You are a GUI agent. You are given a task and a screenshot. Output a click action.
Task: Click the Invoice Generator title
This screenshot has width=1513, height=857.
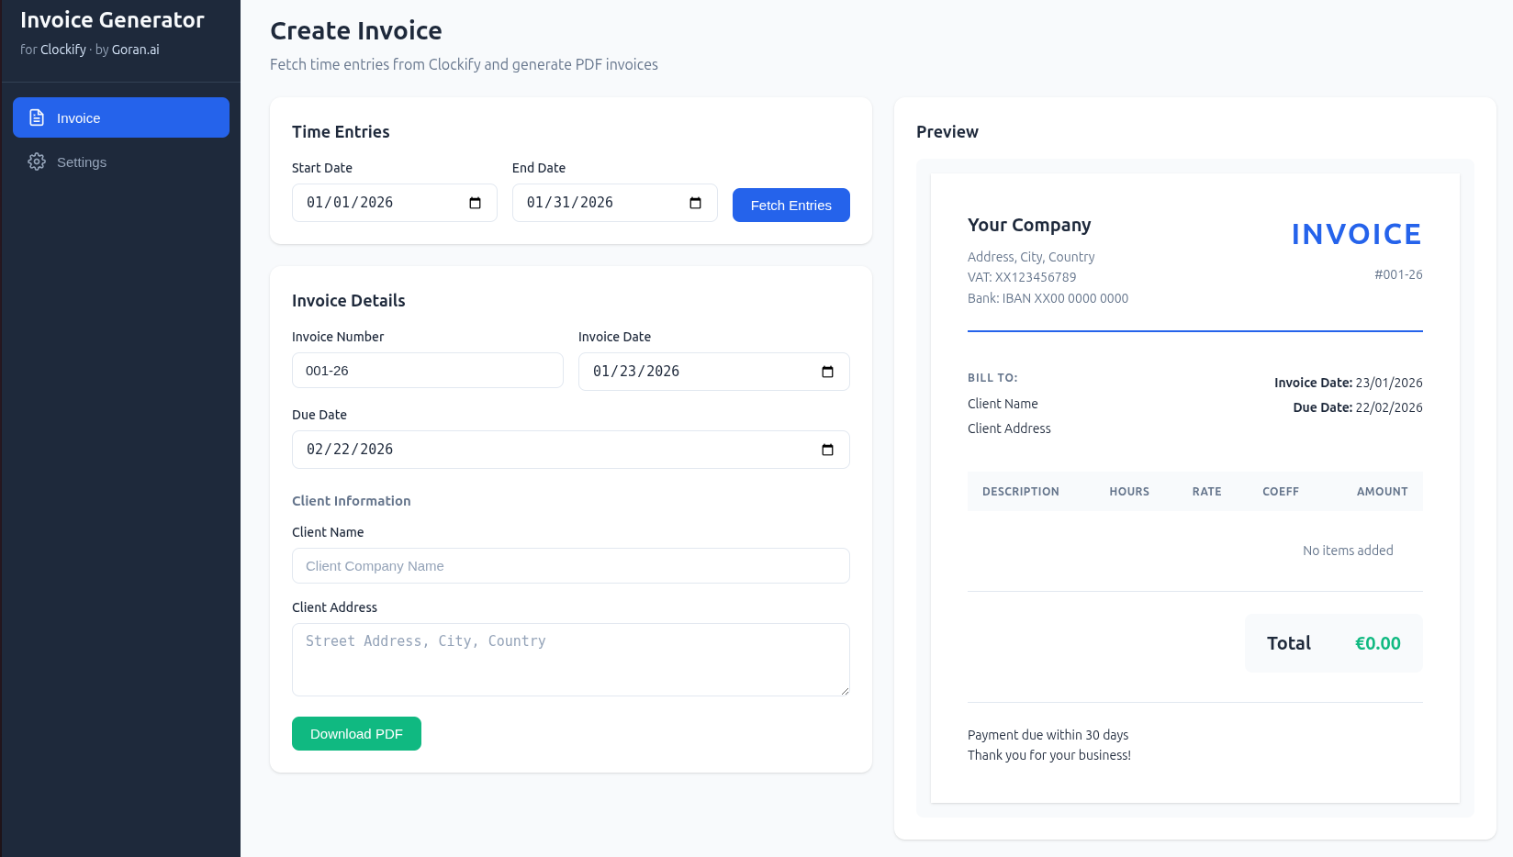(x=112, y=19)
